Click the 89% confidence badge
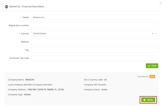 [152, 76]
